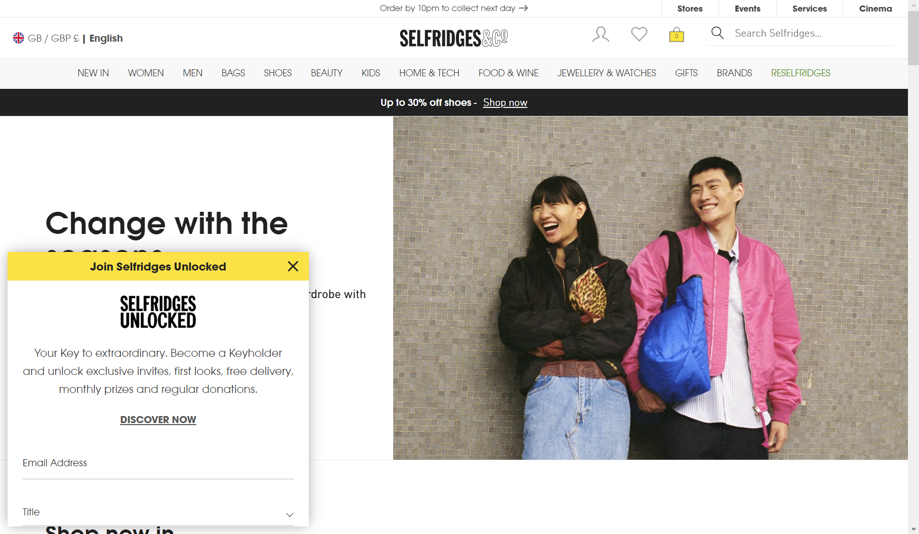Click the scrollbar down arrow

click(x=913, y=529)
